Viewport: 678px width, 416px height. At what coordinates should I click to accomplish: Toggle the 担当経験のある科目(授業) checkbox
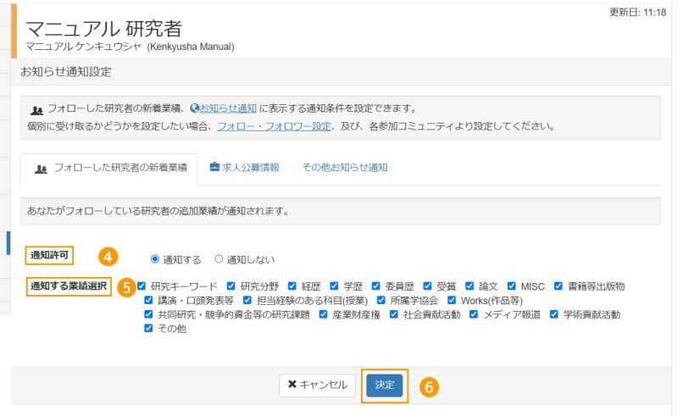pos(247,300)
